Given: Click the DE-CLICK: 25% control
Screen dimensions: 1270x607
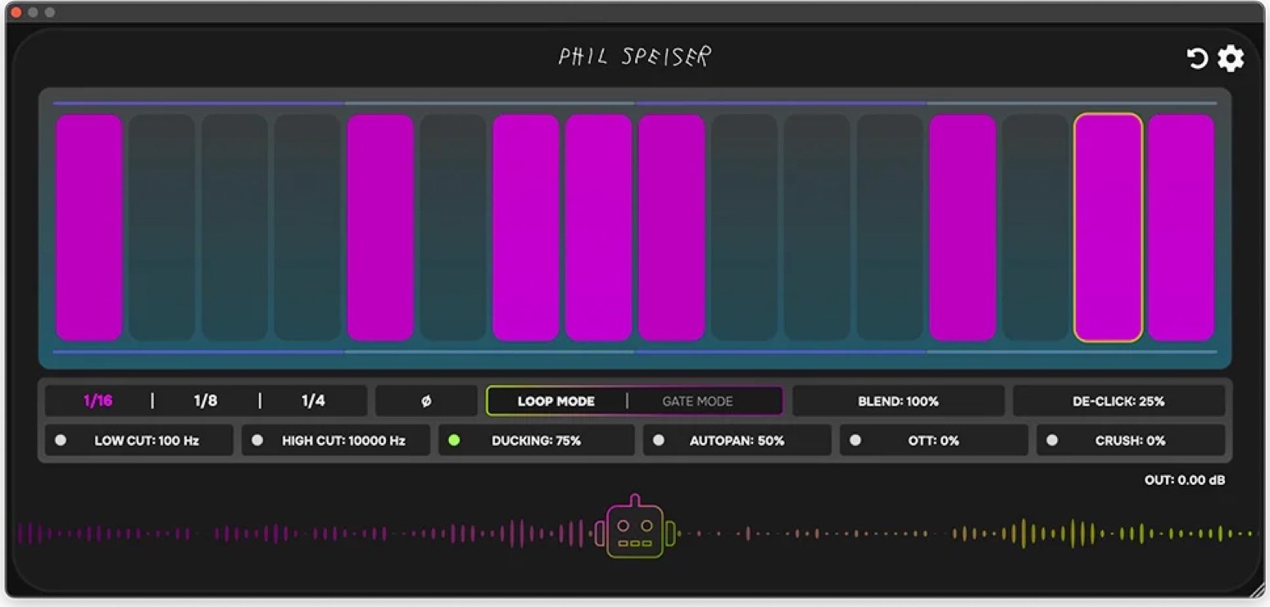Looking at the screenshot, I should [1118, 401].
